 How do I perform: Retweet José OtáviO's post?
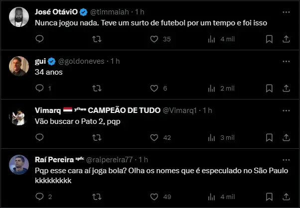(x=97, y=39)
